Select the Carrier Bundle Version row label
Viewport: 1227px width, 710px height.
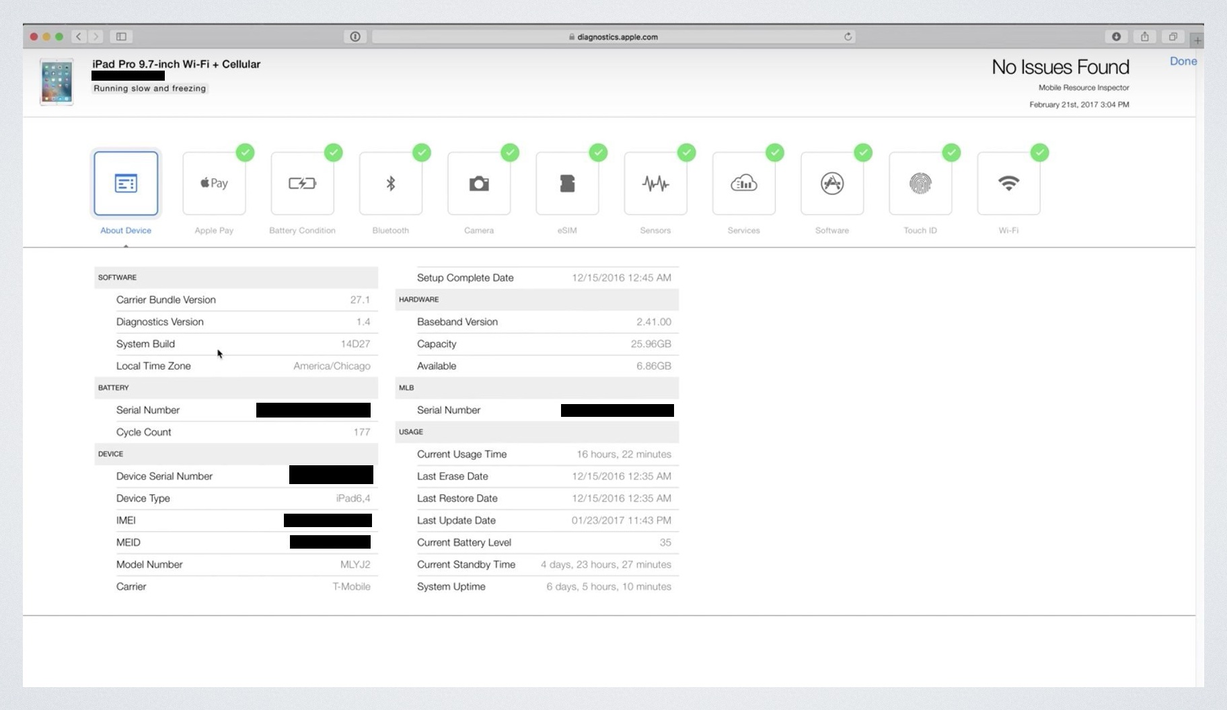[166, 300]
